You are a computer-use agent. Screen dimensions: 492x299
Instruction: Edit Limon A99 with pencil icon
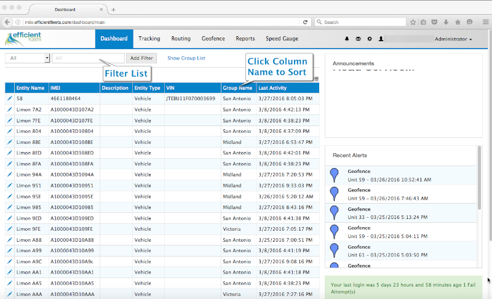tap(10, 250)
